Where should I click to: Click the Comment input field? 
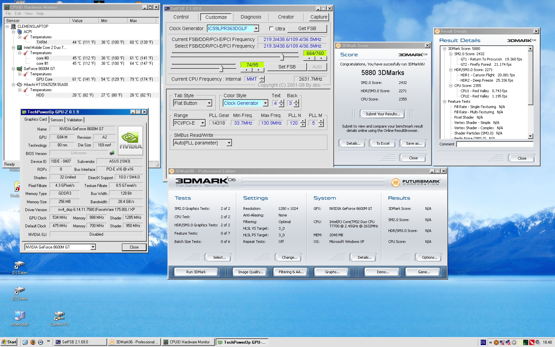click(495, 144)
